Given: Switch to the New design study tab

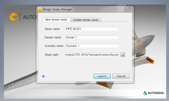Looking at the screenshot, I should pos(56,20).
